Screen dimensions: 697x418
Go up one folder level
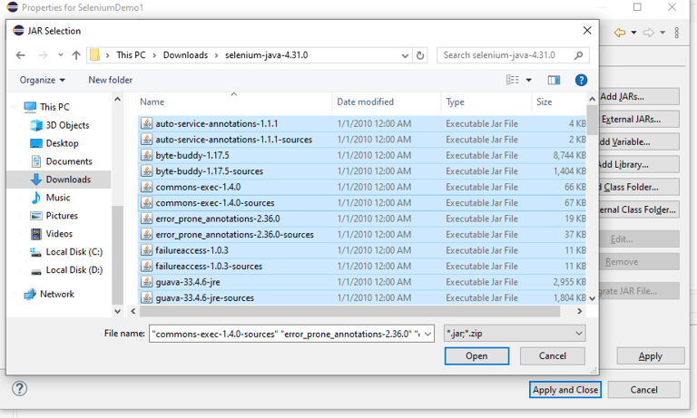click(76, 55)
